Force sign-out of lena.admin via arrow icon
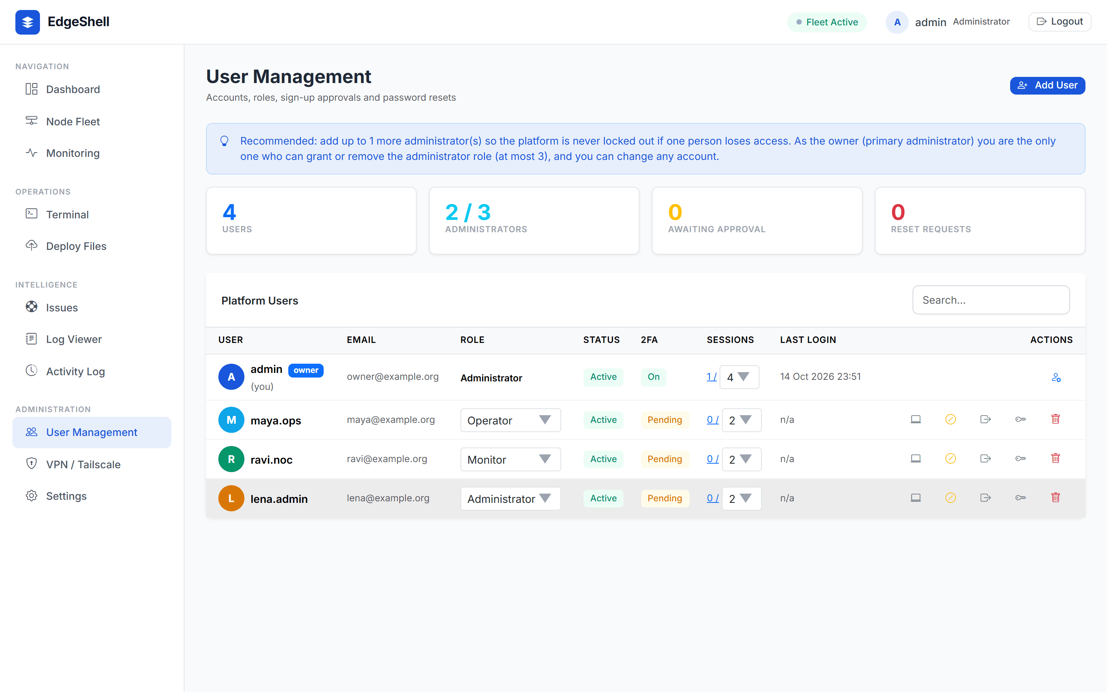 [x=985, y=498]
